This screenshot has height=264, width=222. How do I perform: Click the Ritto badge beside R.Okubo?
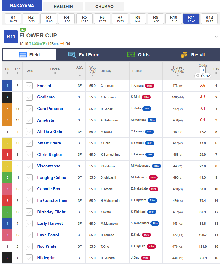150,143
